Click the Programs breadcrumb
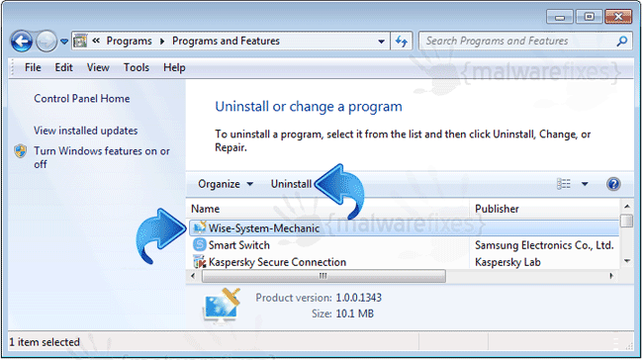This screenshot has height=360, width=643. coord(129,41)
